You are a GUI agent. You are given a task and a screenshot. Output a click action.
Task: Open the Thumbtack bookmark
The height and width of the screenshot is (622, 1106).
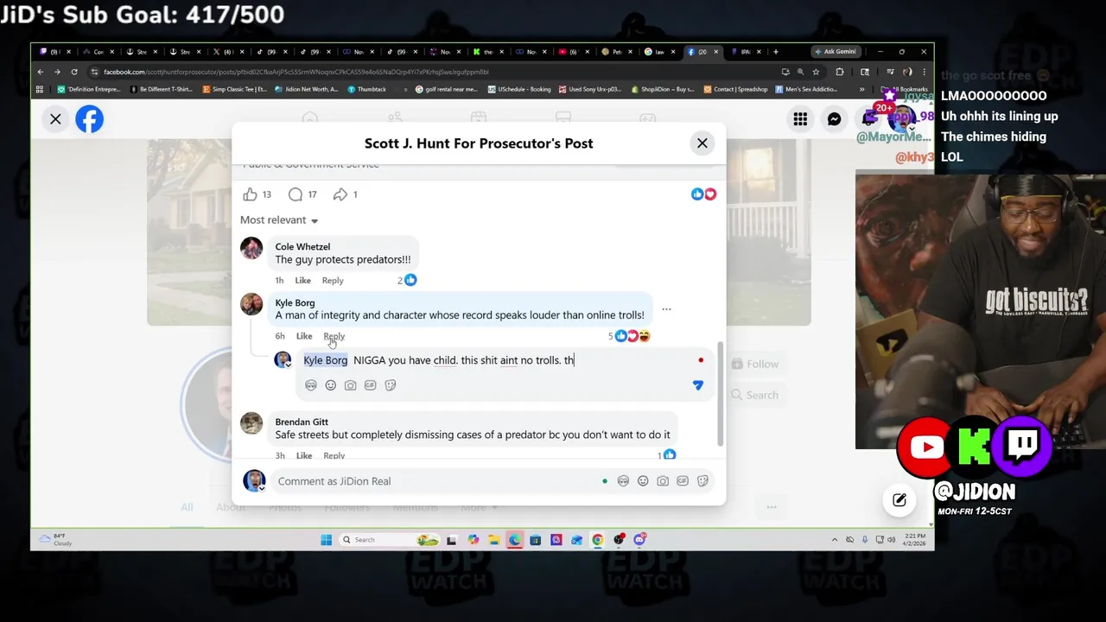367,89
